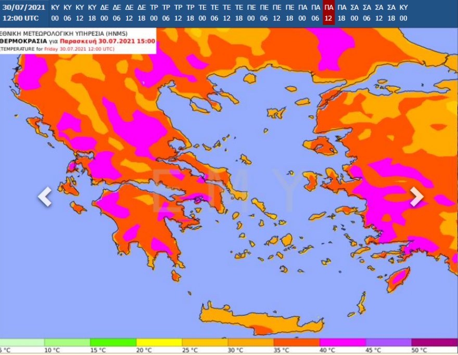Switch to ΤΕ 18 forecast time

[x=239, y=12]
